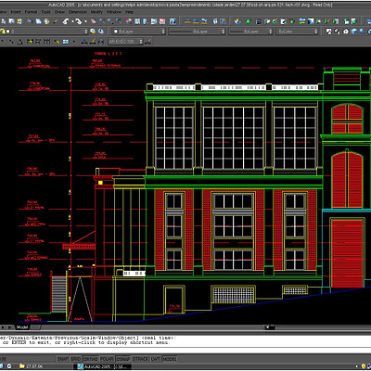Switch to the Model tab

pos(22,327)
